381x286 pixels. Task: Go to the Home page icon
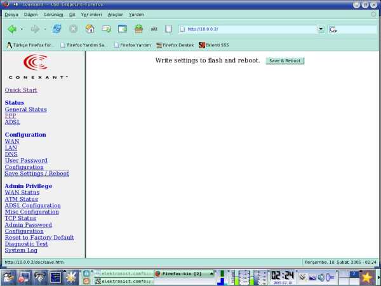click(x=90, y=29)
